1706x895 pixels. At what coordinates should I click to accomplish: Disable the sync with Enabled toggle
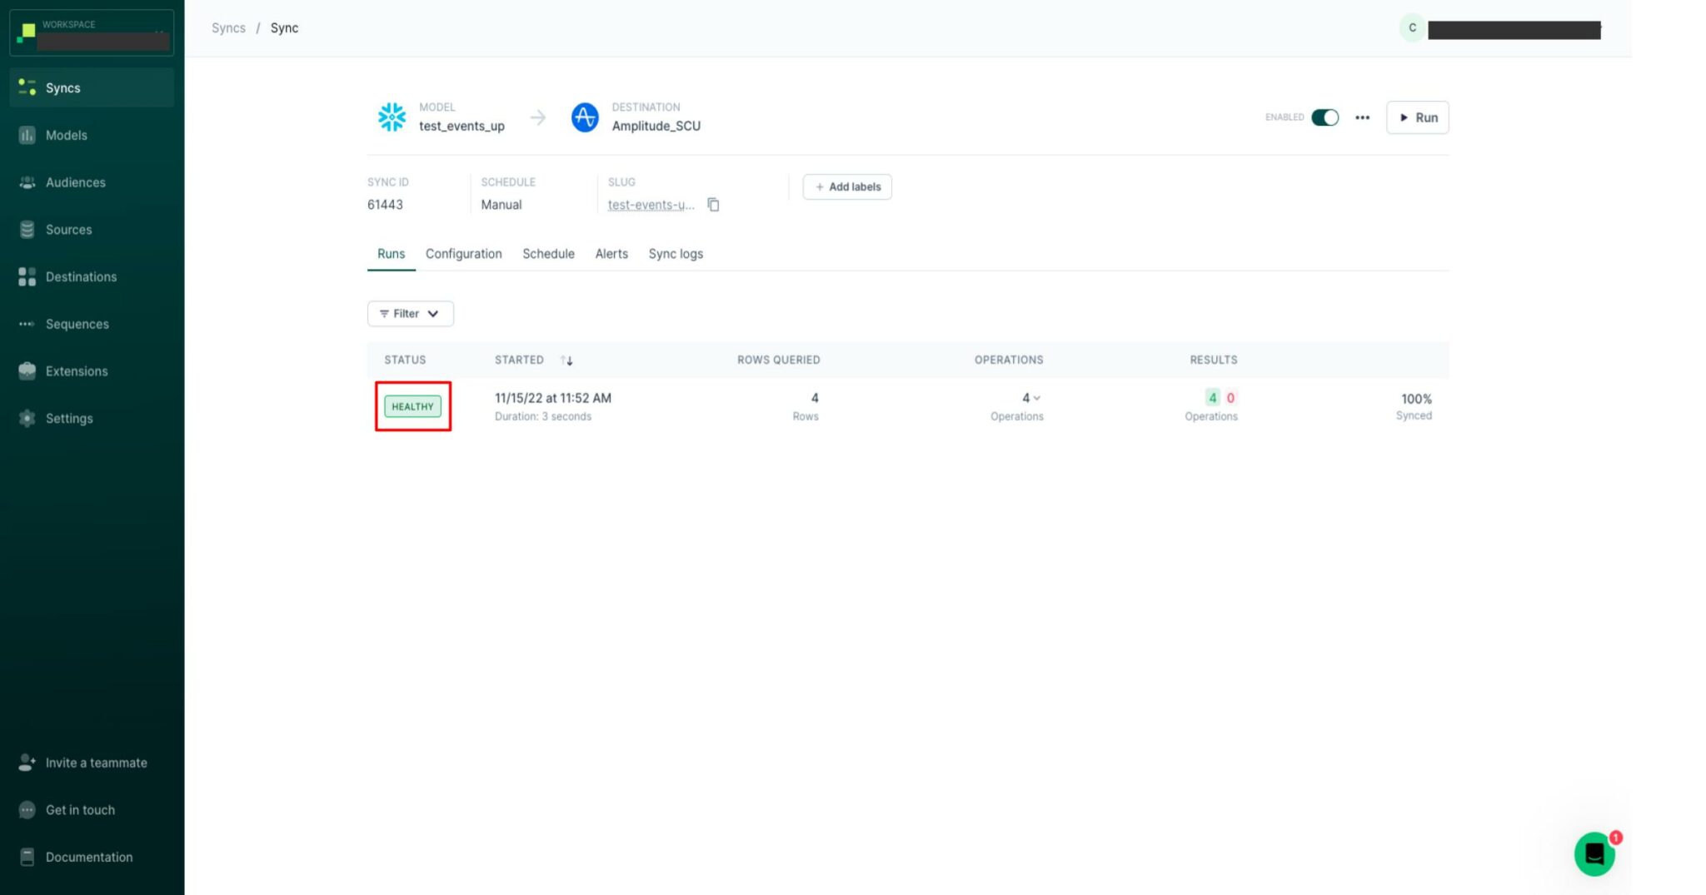coord(1324,117)
